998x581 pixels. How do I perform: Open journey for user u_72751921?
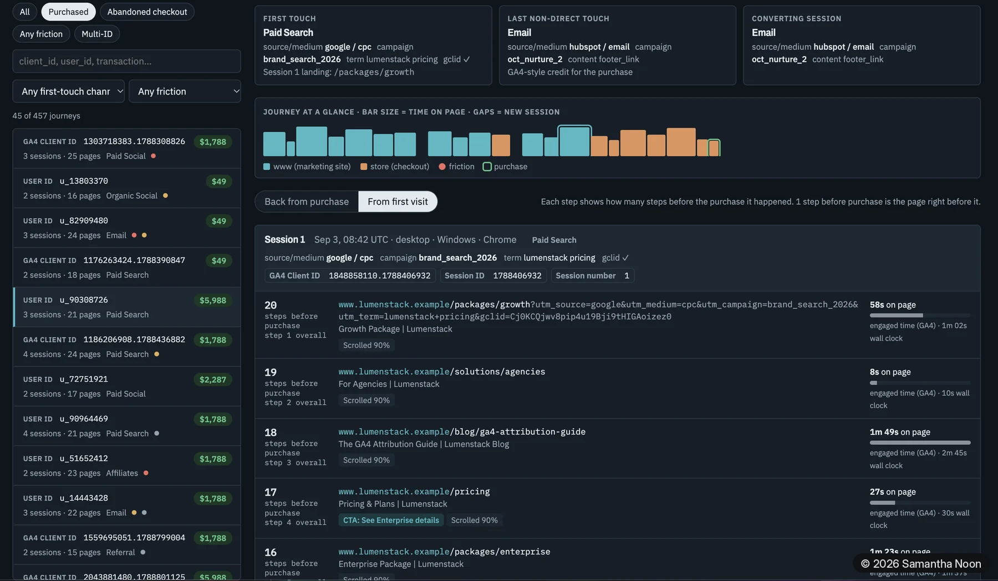[x=126, y=386]
